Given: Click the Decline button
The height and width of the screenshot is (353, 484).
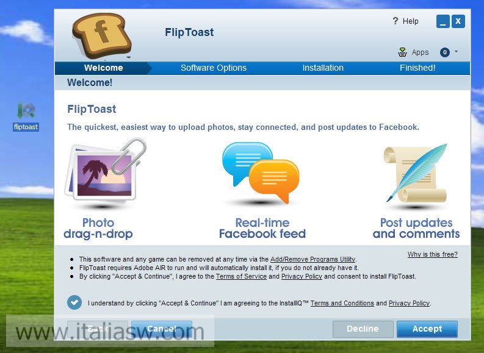Looking at the screenshot, I should (363, 329).
